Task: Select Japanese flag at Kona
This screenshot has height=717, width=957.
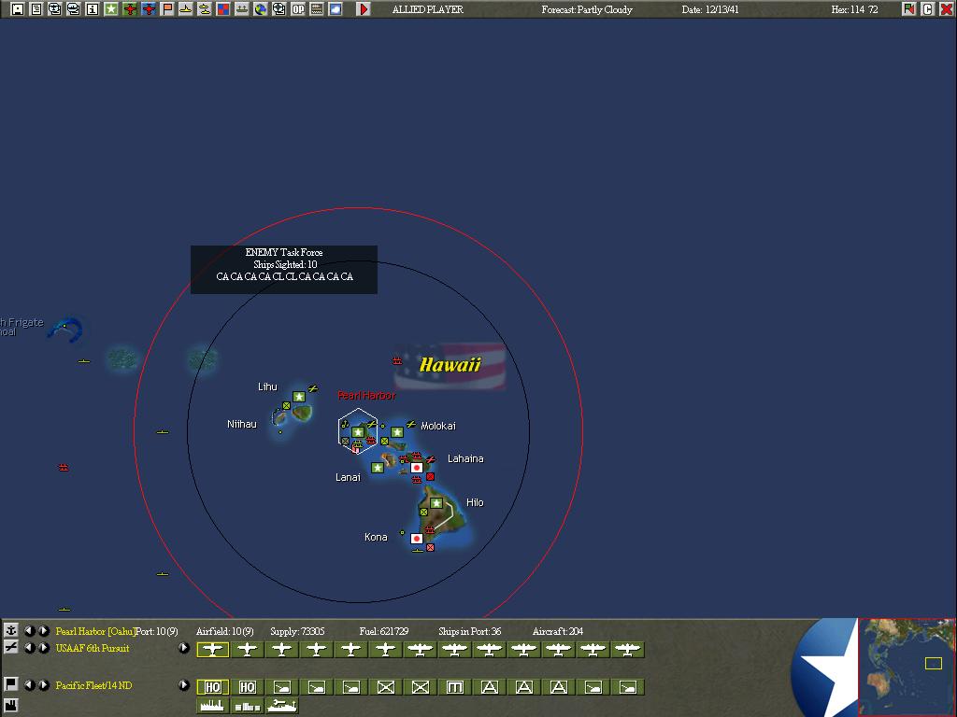Action: [416, 539]
